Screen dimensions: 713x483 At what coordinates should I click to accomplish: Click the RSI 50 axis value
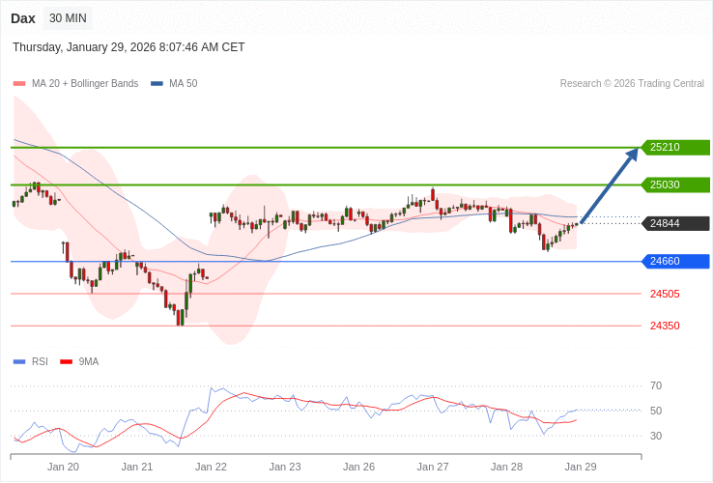(656, 412)
